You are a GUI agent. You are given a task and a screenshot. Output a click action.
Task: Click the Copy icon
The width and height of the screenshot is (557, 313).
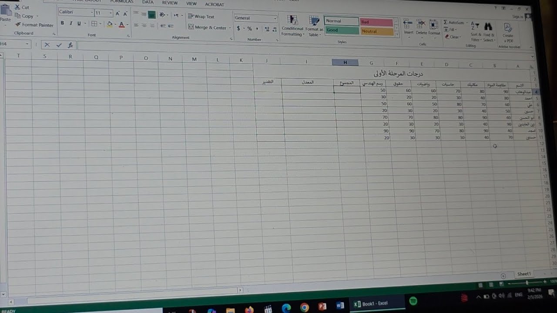pos(17,16)
